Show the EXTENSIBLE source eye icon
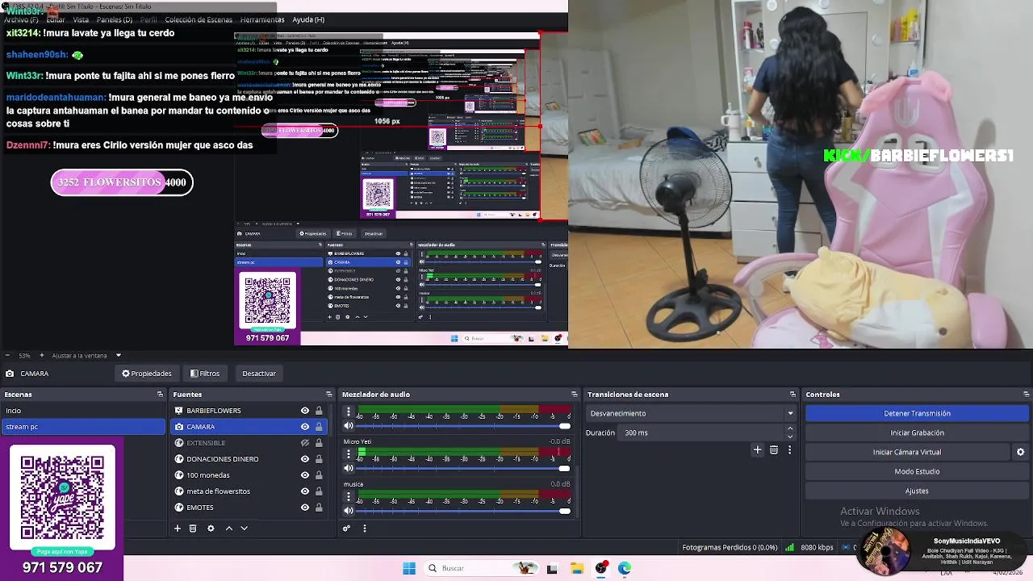1033x581 pixels. (305, 443)
